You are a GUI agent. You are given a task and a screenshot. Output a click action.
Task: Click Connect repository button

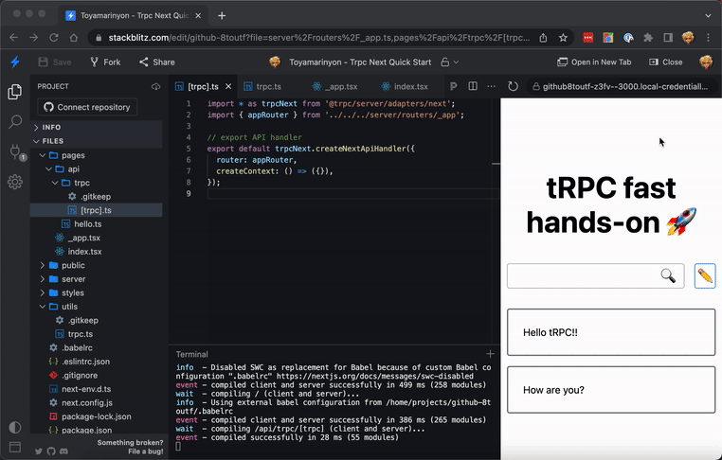coord(87,107)
